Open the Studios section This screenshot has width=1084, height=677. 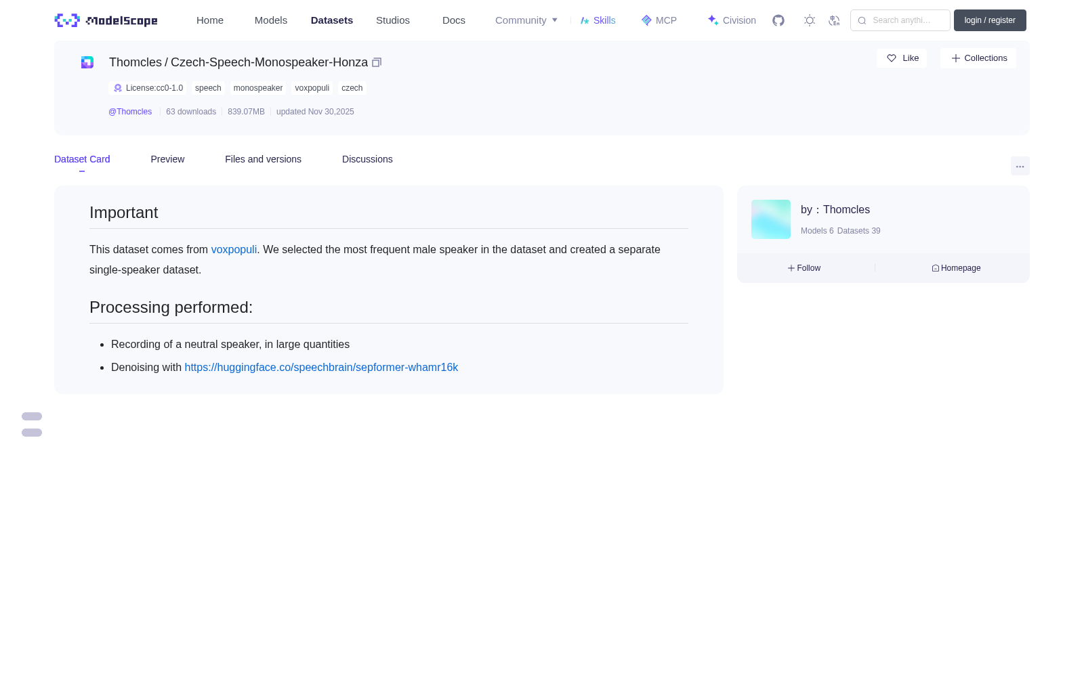(x=393, y=20)
